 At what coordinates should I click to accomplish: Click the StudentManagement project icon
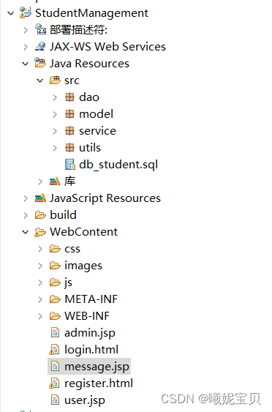[x=26, y=12]
